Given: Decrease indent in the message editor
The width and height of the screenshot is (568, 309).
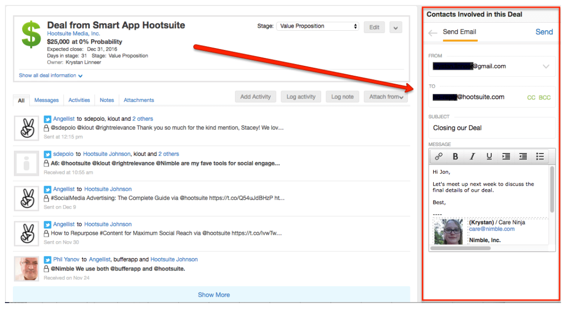Looking at the screenshot, I should tap(523, 156).
